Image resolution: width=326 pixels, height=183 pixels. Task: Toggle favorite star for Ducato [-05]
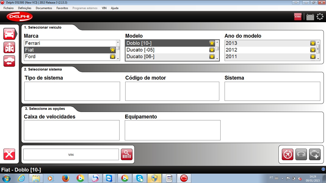(212, 50)
